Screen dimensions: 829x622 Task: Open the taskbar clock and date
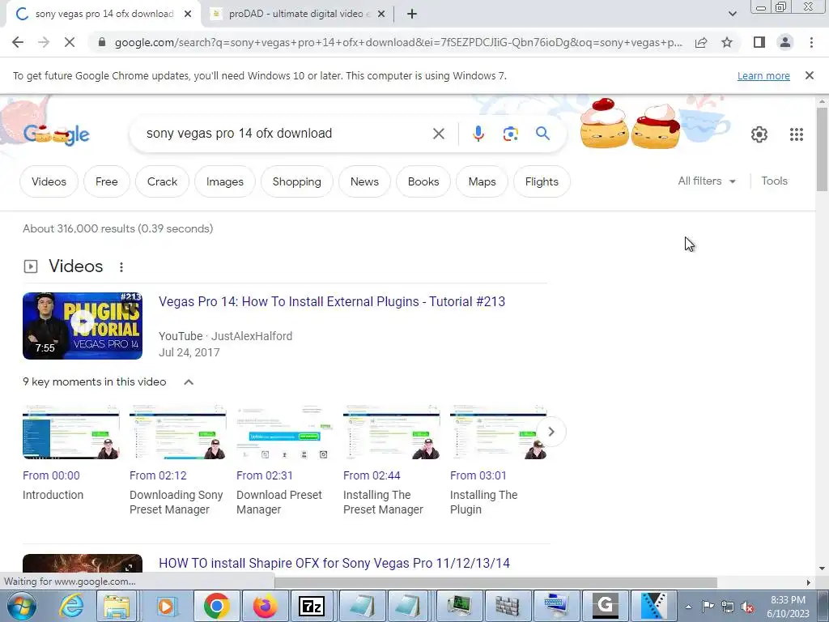click(788, 607)
